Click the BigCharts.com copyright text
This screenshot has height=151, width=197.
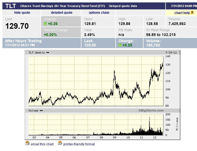pyautogui.click(x=151, y=110)
